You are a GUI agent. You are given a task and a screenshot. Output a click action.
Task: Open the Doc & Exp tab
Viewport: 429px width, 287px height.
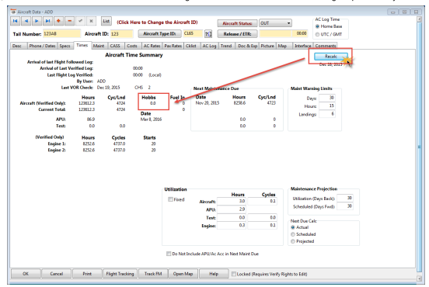247,46
